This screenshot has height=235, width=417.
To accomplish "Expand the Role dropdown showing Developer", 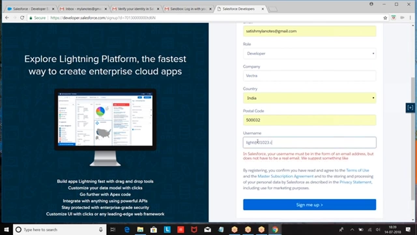I will [309, 54].
